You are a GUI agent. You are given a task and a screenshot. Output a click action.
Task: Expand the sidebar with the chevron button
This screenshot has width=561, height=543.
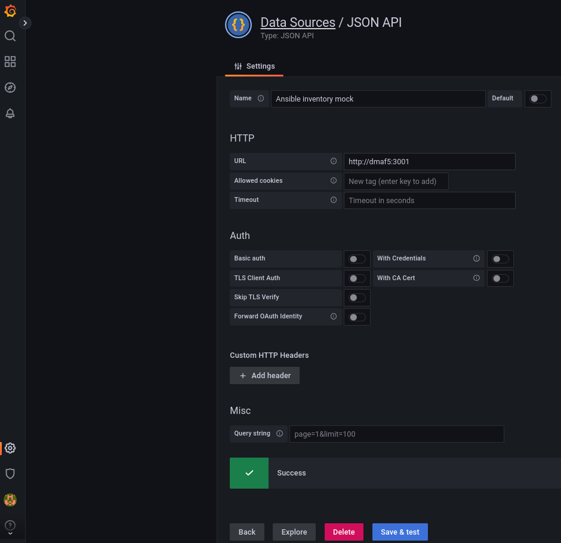(25, 23)
